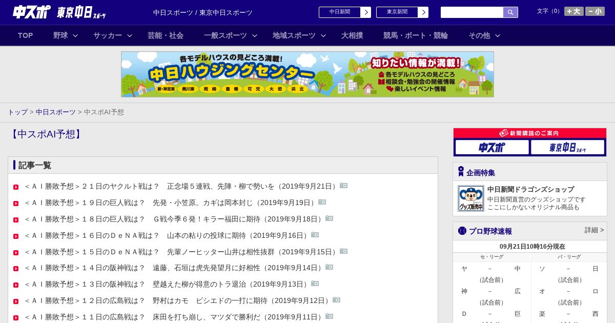
Task: Open 一般スポーツ navigation menu
Action: pos(225,35)
